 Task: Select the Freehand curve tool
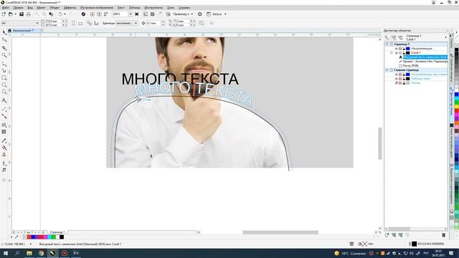pyautogui.click(x=4, y=64)
